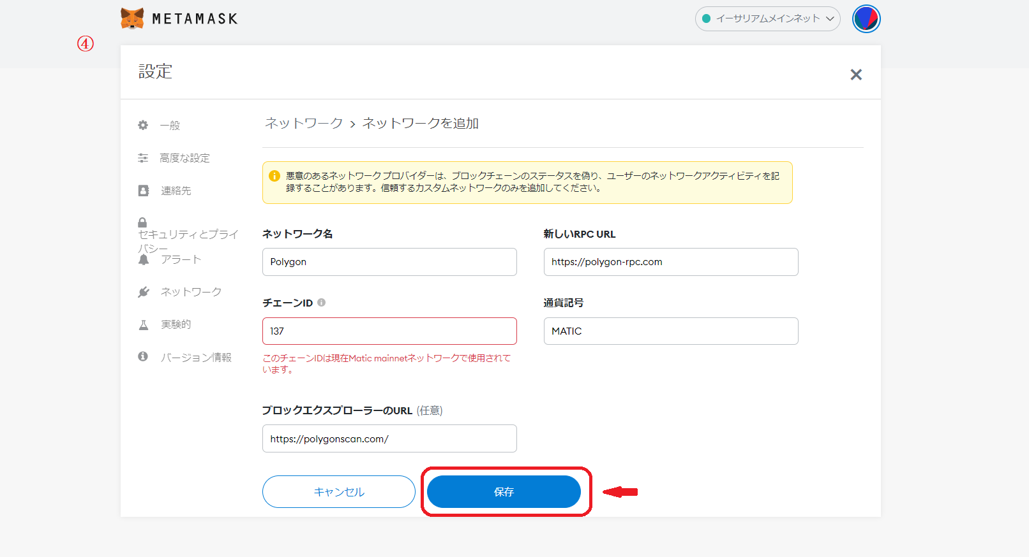Open the 一般 settings section
Image resolution: width=1029 pixels, height=557 pixels.
tap(170, 126)
